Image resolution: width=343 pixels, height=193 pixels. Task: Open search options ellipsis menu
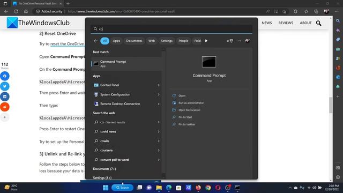click(x=240, y=41)
